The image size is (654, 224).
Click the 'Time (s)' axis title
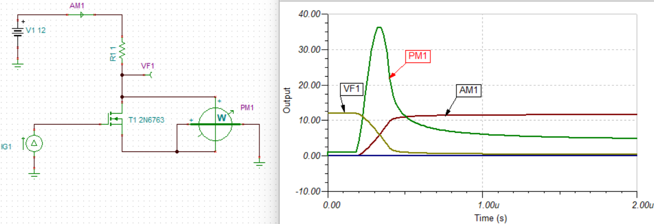tap(484, 218)
